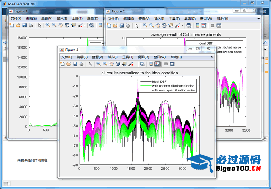Click Save Figure icon in Figure 3

(75, 64)
